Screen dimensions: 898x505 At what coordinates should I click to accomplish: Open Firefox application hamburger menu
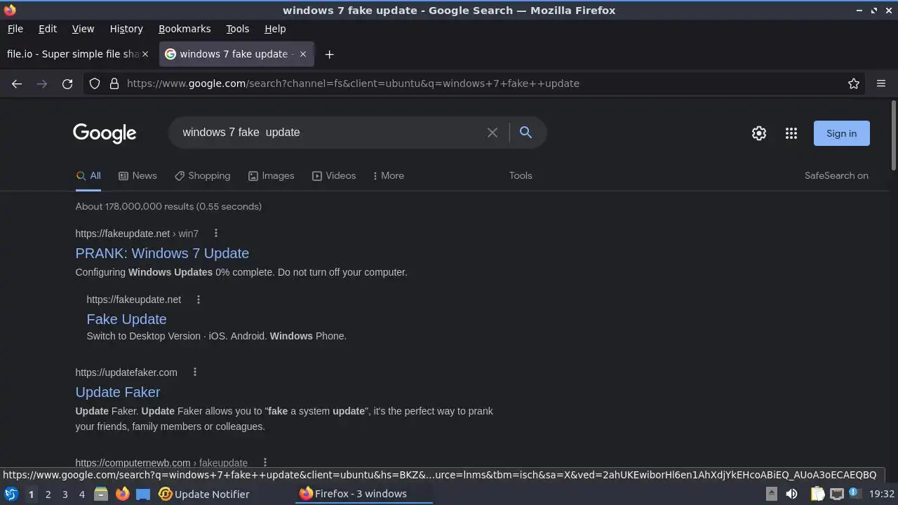tap(881, 83)
